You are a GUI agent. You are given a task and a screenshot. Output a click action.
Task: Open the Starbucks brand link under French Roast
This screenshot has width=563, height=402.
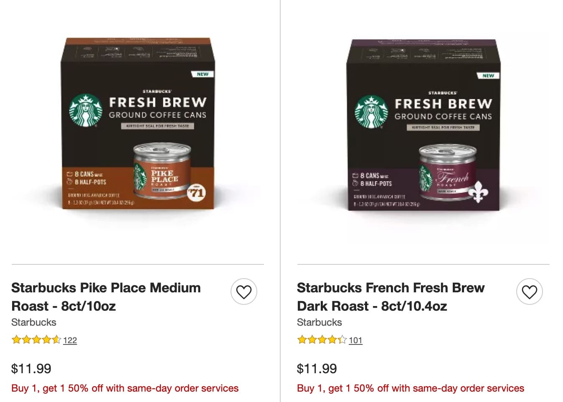click(320, 322)
